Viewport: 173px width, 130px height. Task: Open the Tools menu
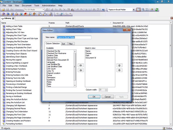37,5
